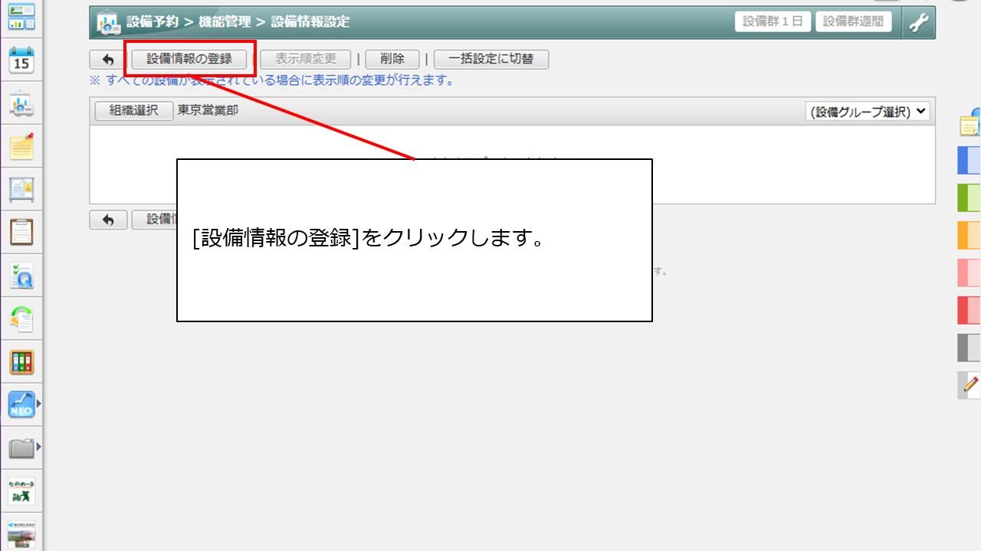This screenshot has height=551, width=981.
Task: Expand the arrow next to the folder icon
Action: 38,447
